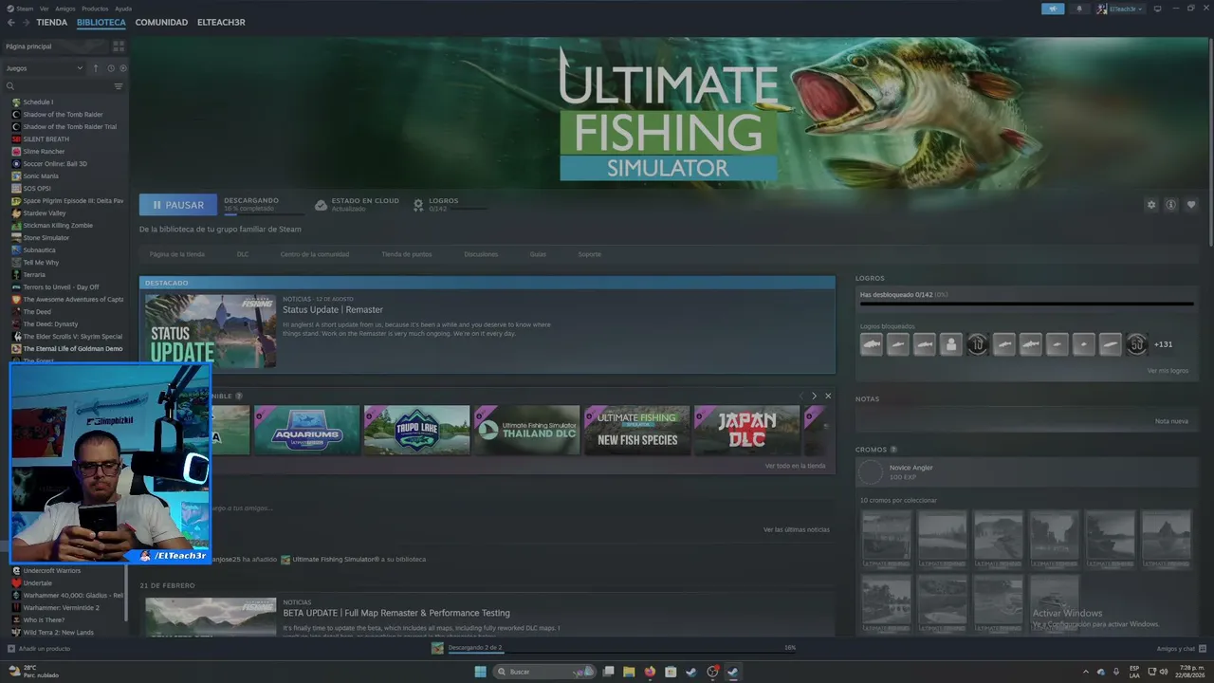Click Ver todo en la tienda
Screen dimensions: 1214x683
tap(795, 466)
